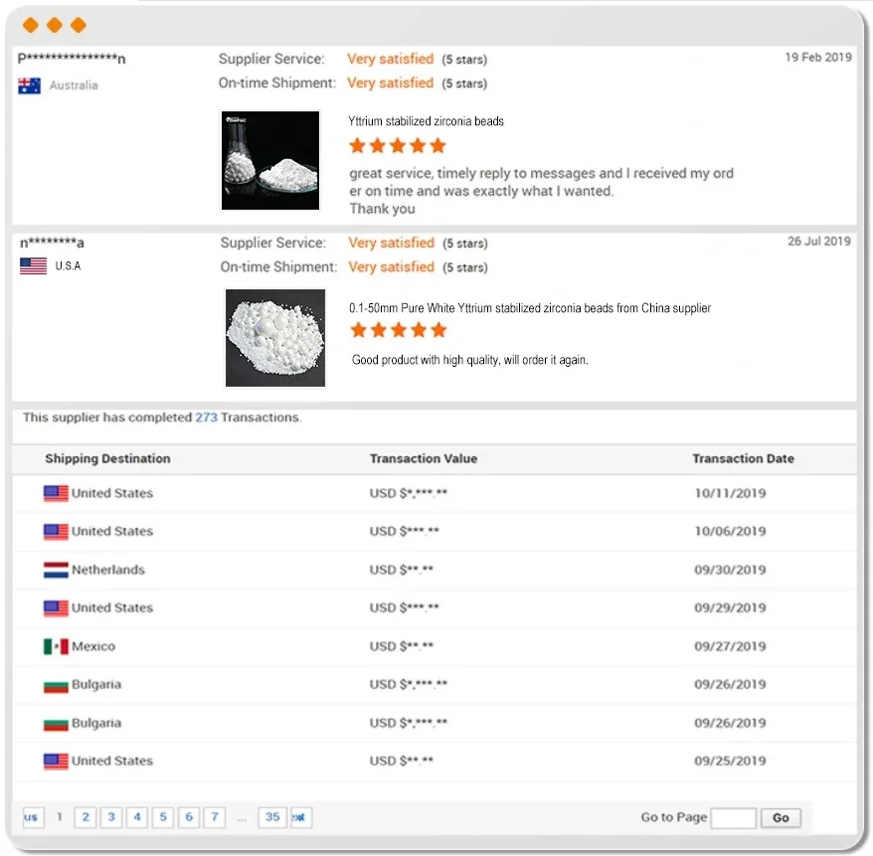Go to page 7 of transactions
The height and width of the screenshot is (856, 873).
coord(215,817)
